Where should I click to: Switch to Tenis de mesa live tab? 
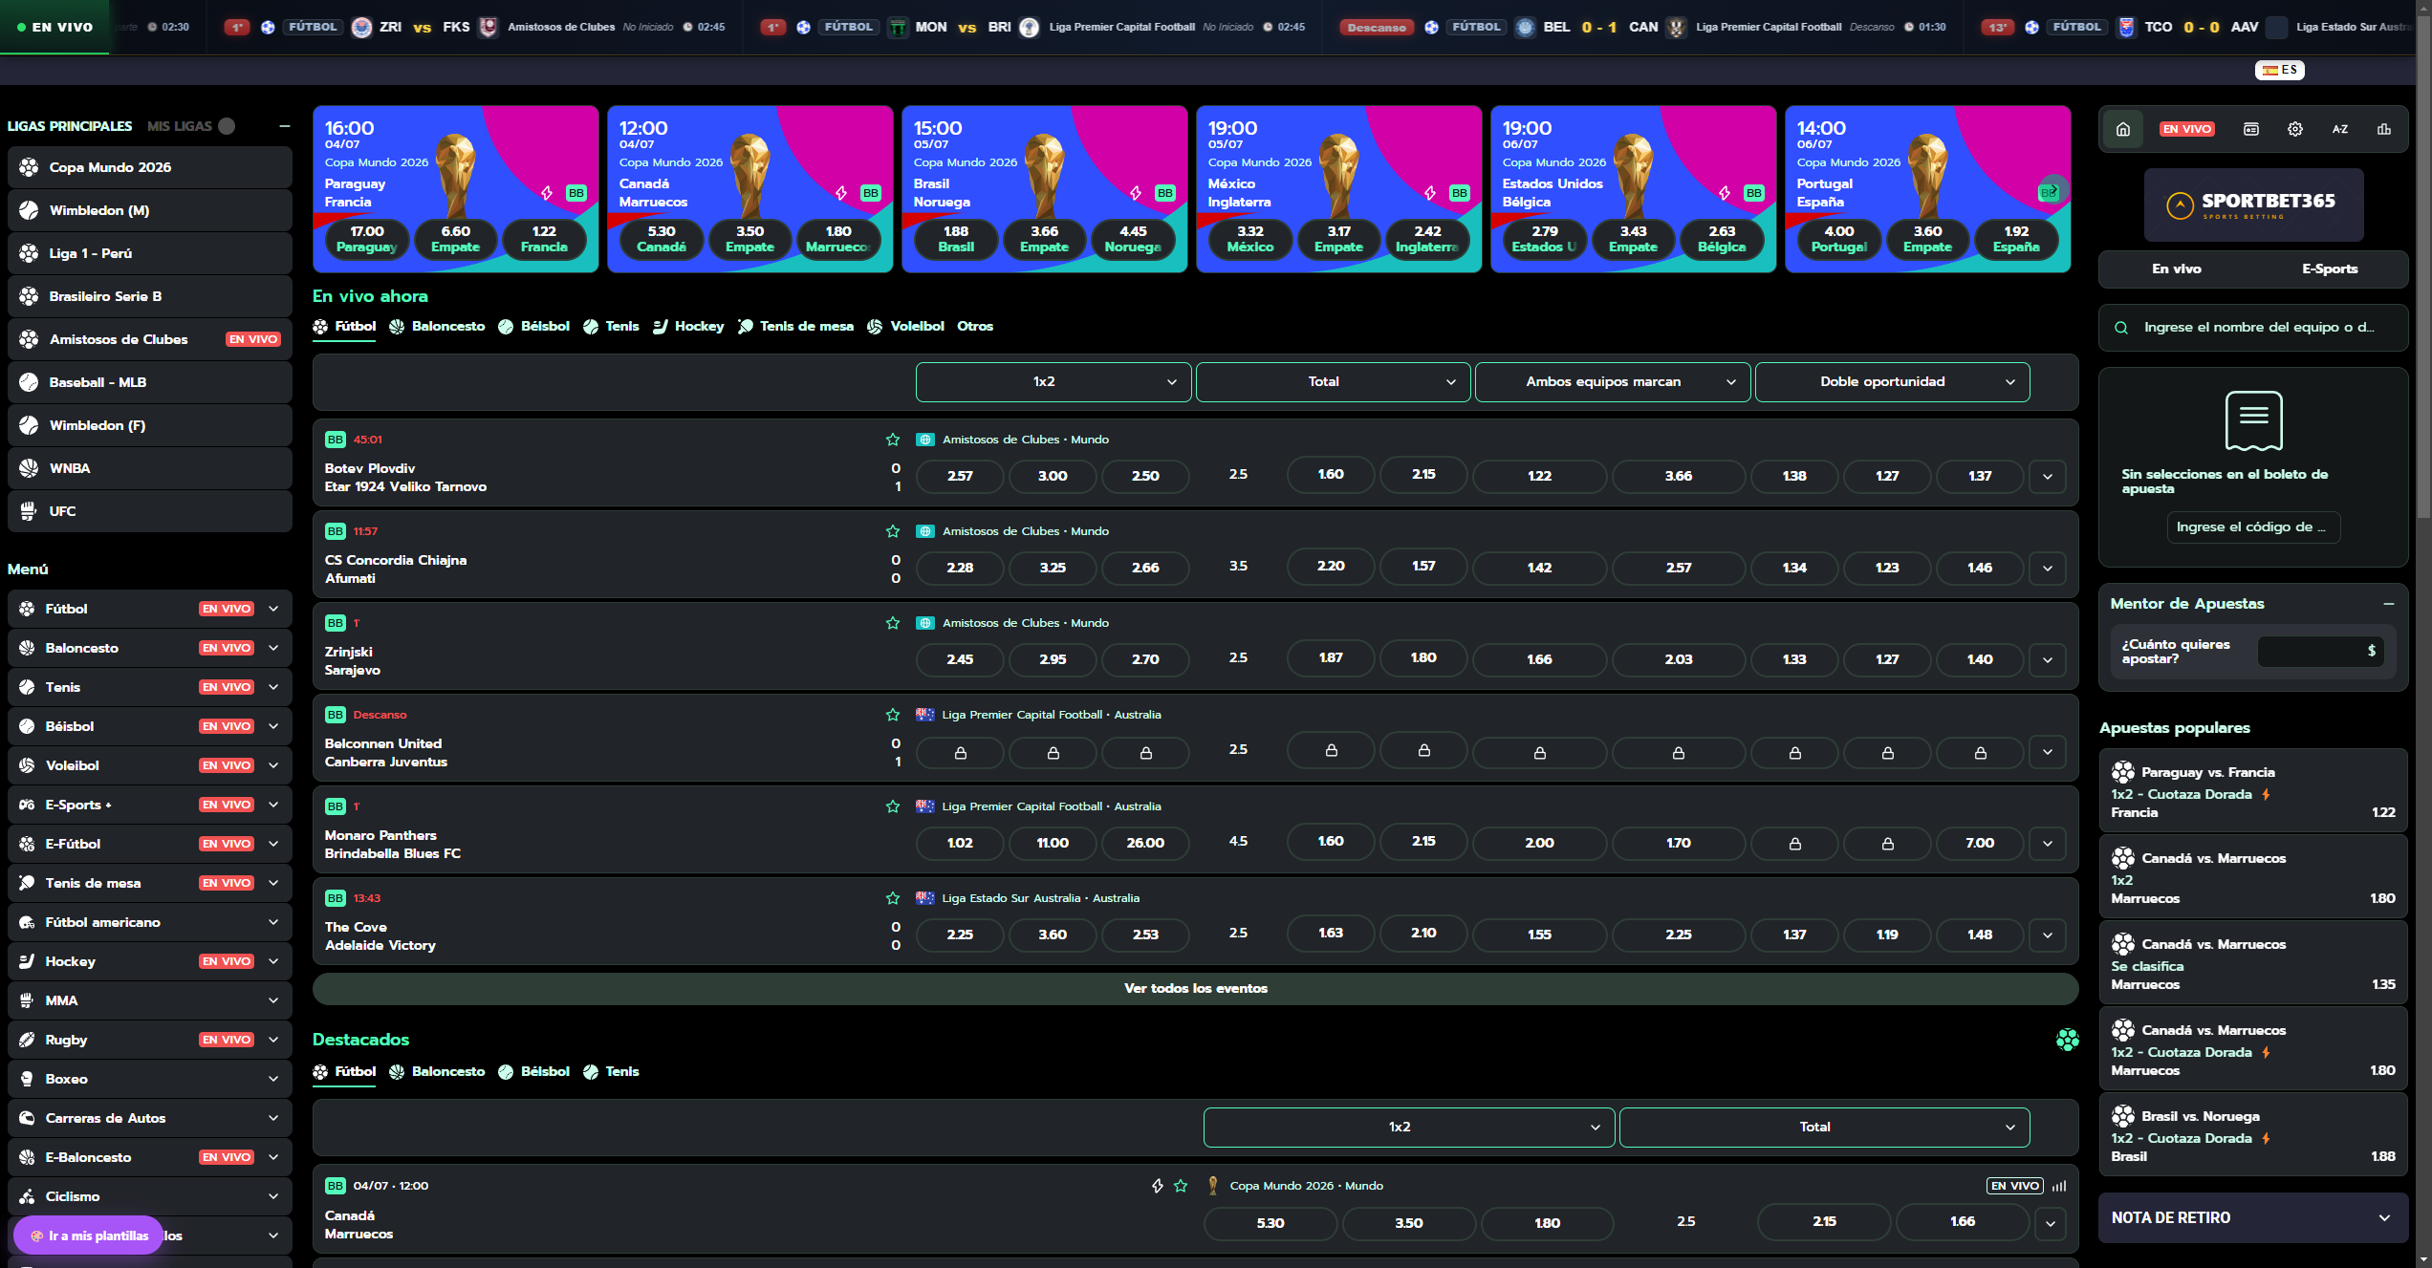(795, 326)
